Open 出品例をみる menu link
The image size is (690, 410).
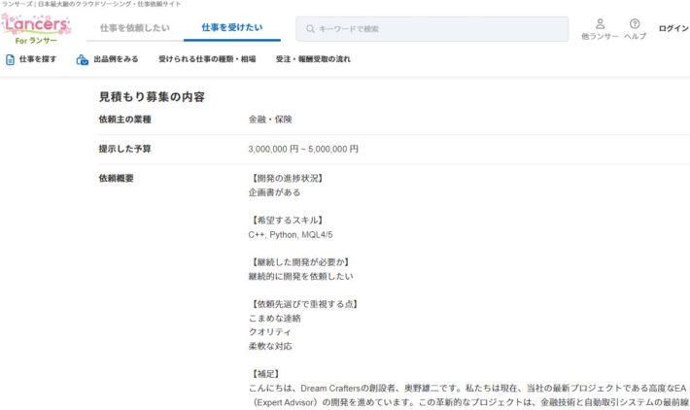point(116,59)
